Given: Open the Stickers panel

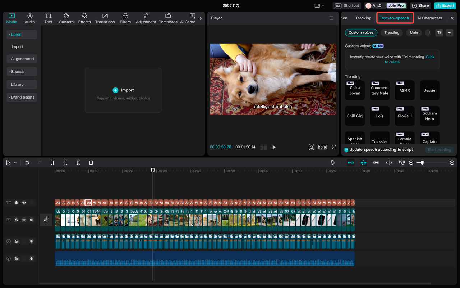Looking at the screenshot, I should tap(66, 18).
